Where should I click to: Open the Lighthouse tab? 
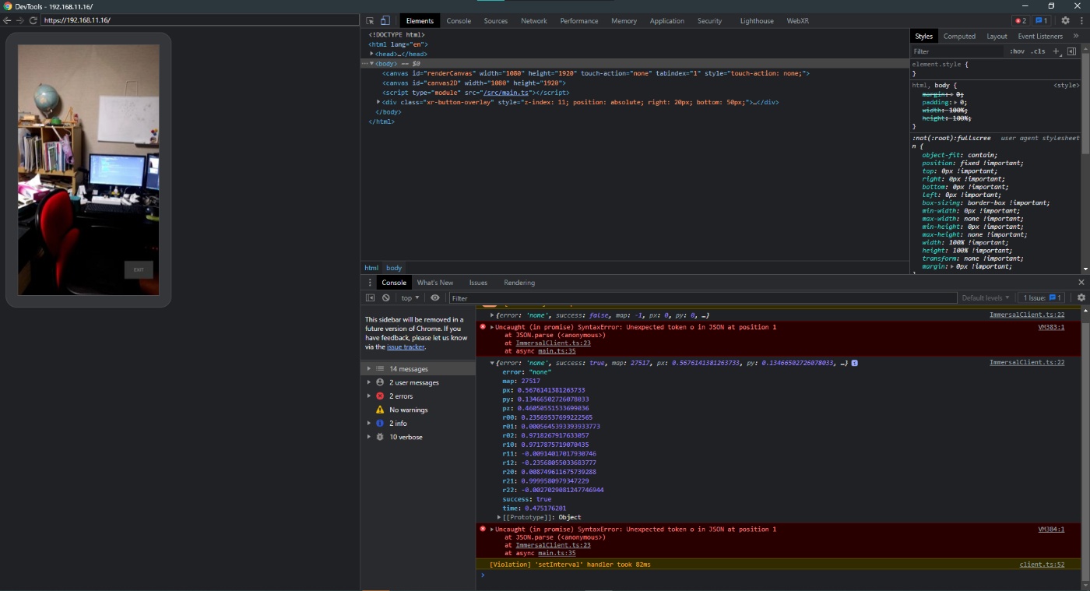pos(757,21)
